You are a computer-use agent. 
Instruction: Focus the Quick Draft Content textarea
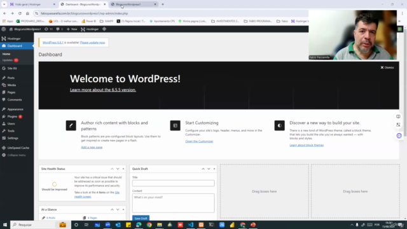point(173,203)
